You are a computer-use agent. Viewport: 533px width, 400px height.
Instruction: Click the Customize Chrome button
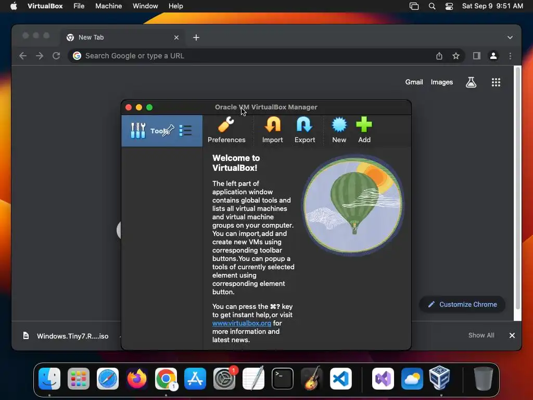click(x=462, y=304)
